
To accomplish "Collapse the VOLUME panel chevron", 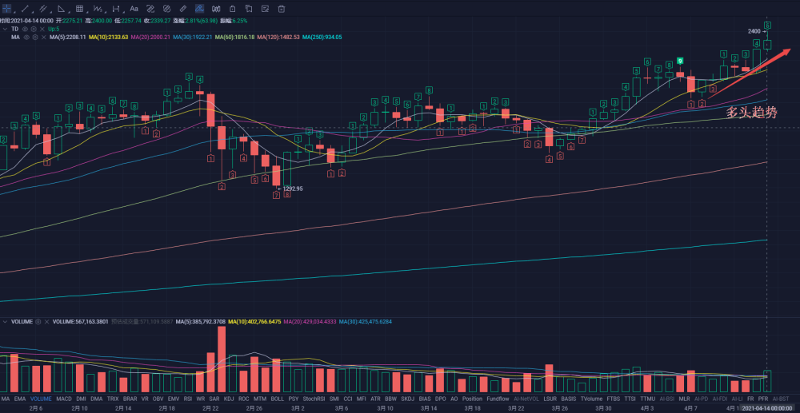I will click(x=5, y=322).
